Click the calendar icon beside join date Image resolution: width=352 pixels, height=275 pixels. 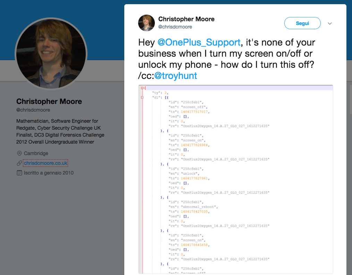[19, 173]
